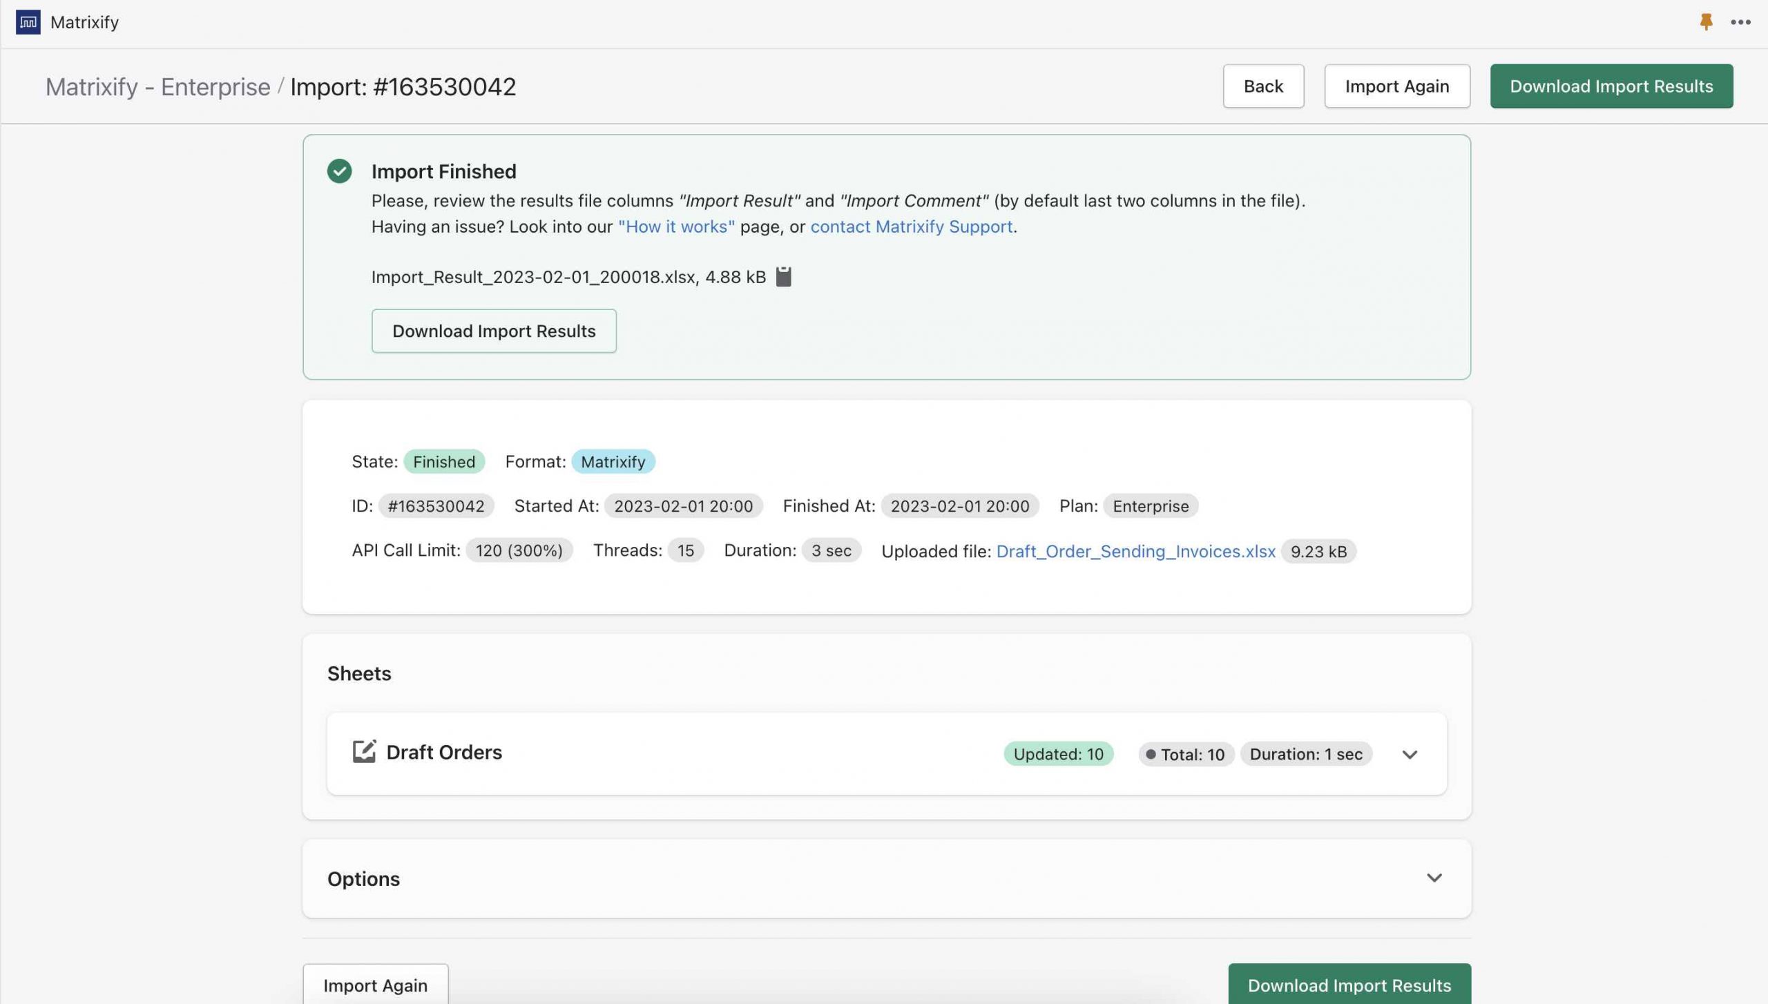Click the Back button
The image size is (1768, 1004).
tap(1263, 86)
